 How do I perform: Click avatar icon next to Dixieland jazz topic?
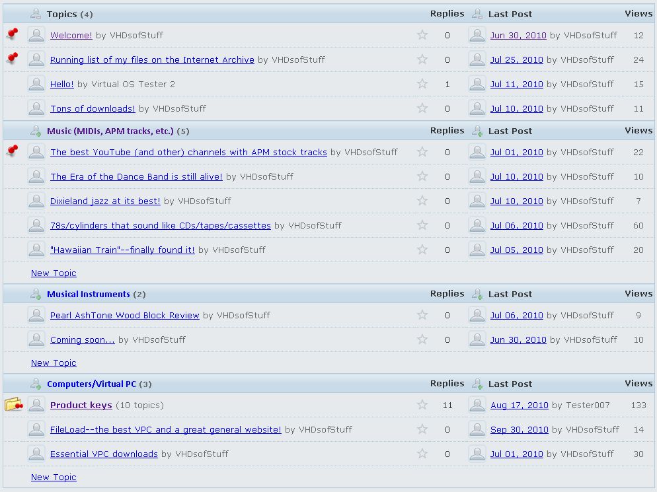(36, 201)
